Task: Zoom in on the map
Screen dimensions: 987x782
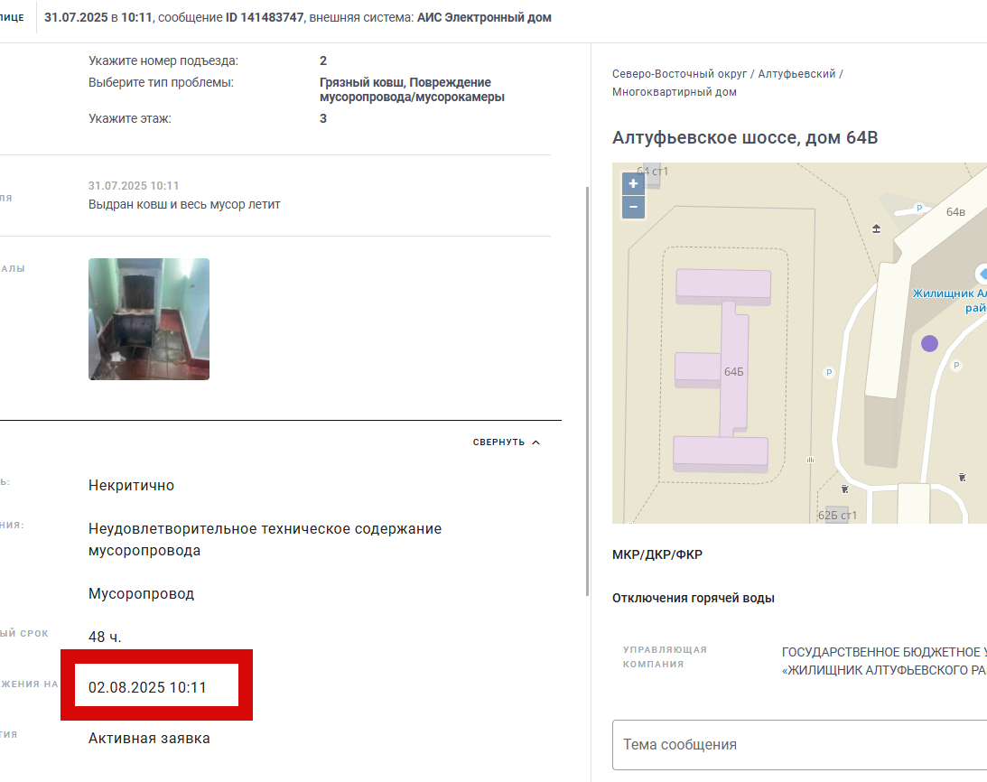Action: (x=633, y=184)
